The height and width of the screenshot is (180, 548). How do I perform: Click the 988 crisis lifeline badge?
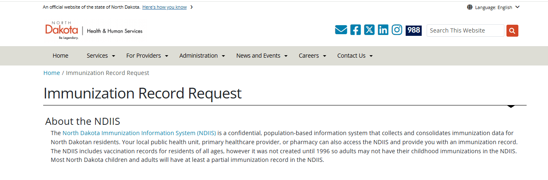tap(413, 30)
